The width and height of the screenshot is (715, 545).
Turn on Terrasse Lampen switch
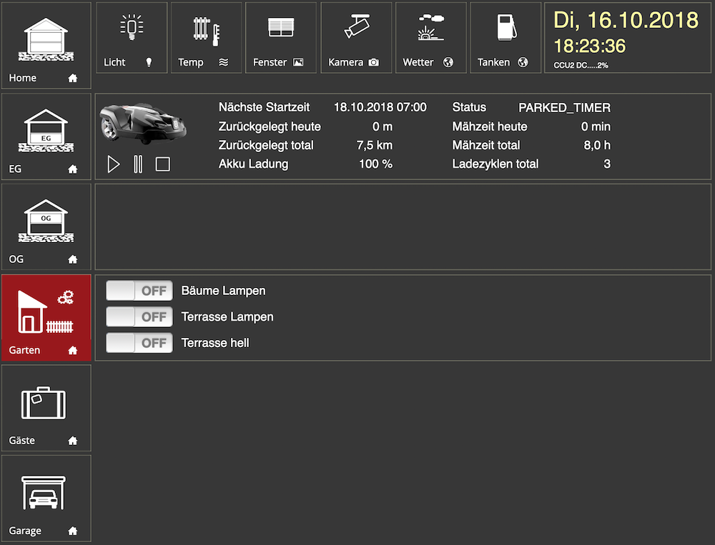coord(139,316)
